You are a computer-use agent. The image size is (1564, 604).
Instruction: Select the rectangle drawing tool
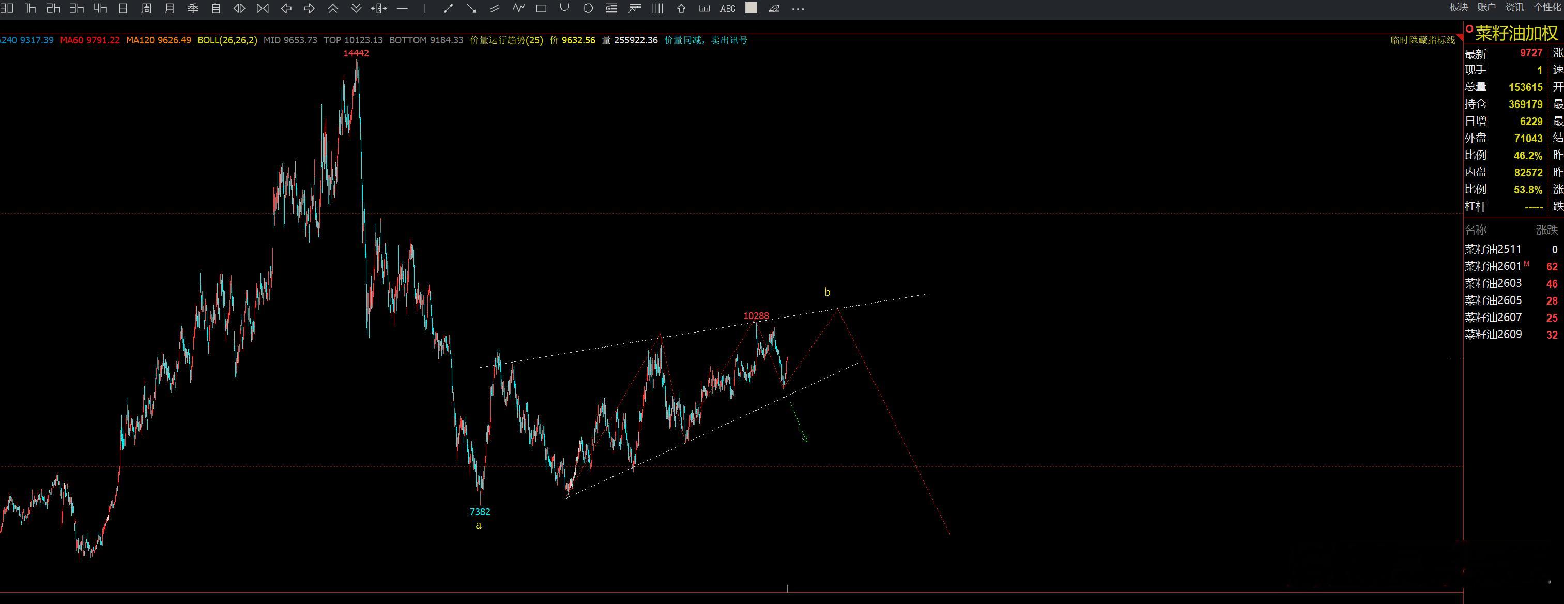541,8
